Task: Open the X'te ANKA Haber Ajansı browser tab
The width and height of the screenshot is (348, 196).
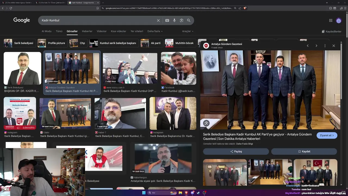Action: pos(18,3)
